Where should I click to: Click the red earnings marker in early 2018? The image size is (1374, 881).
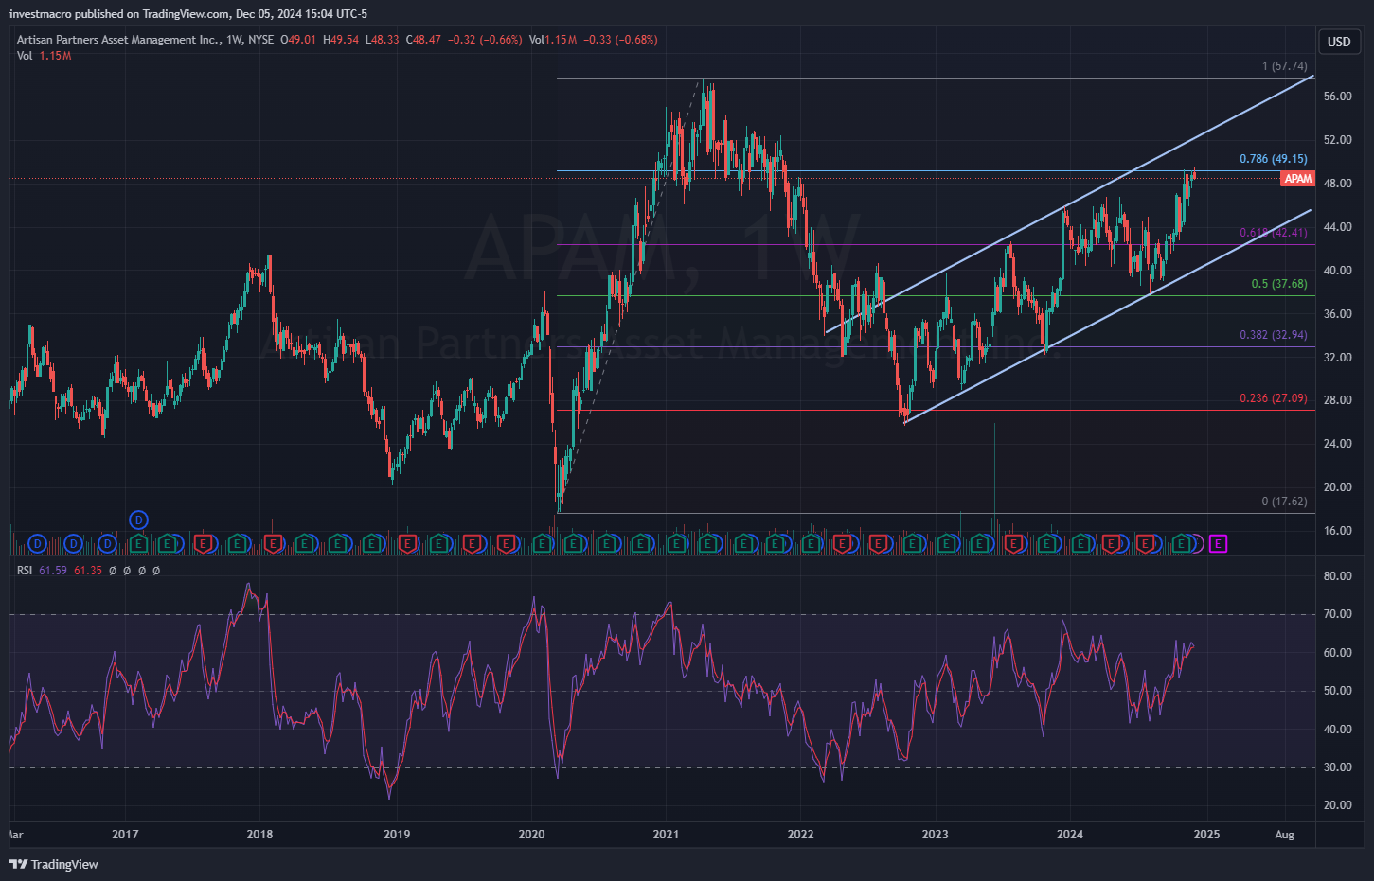coord(273,544)
